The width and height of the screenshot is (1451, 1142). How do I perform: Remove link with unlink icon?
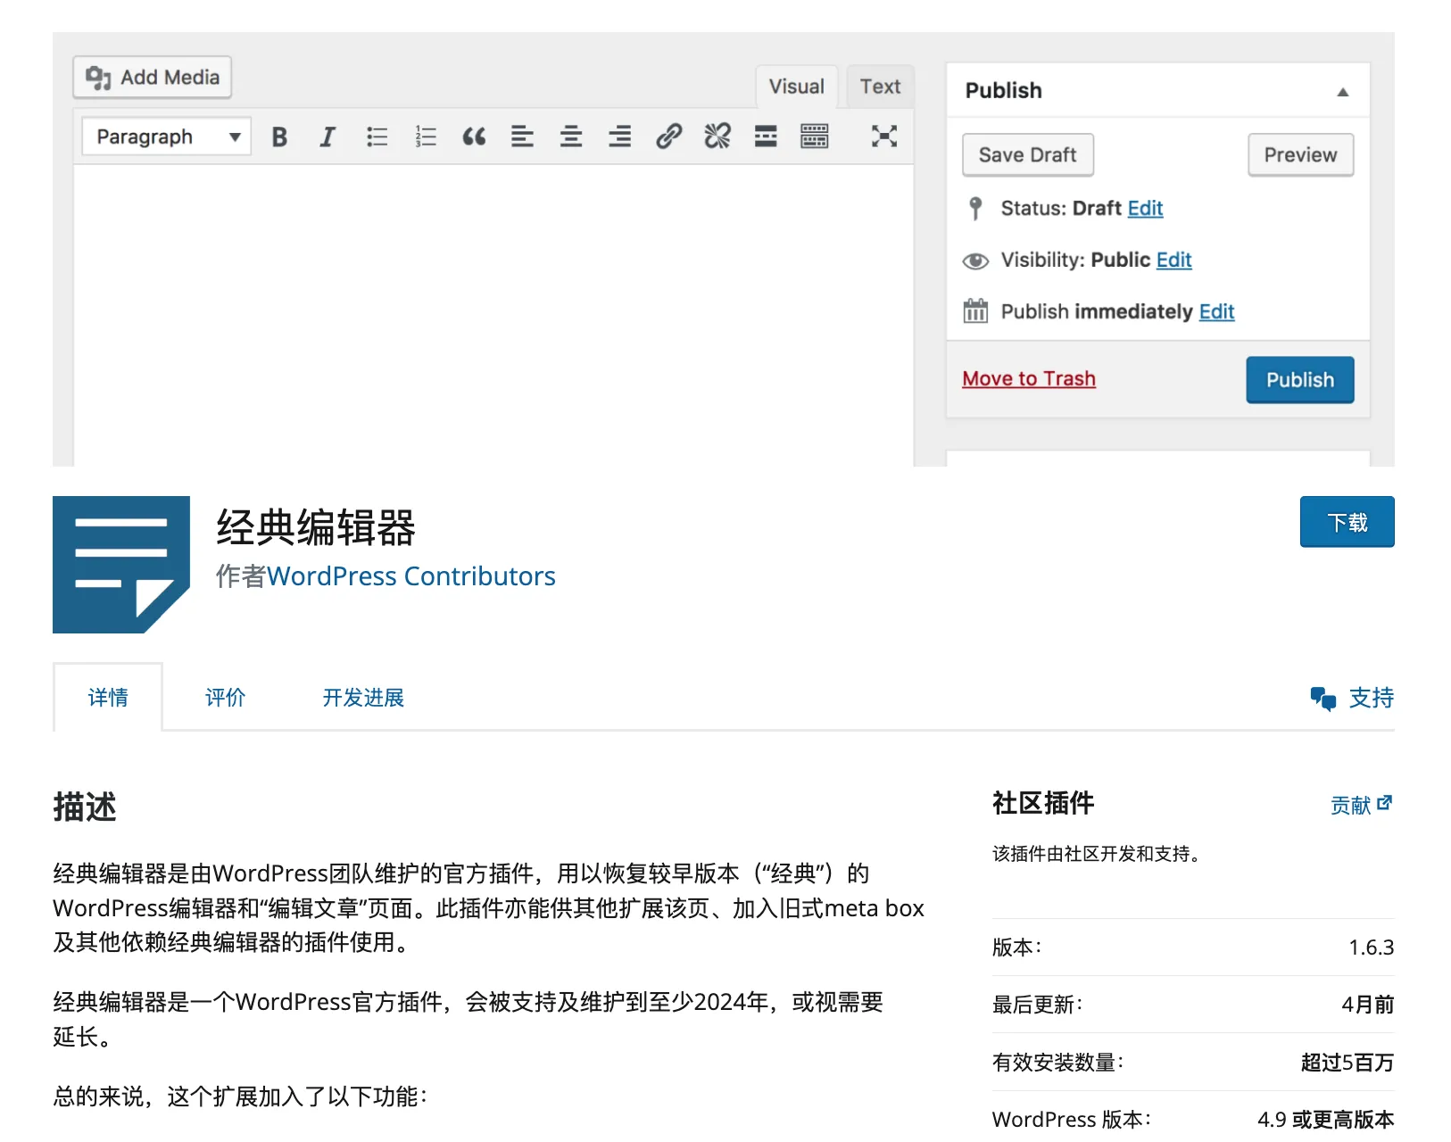[x=717, y=137]
